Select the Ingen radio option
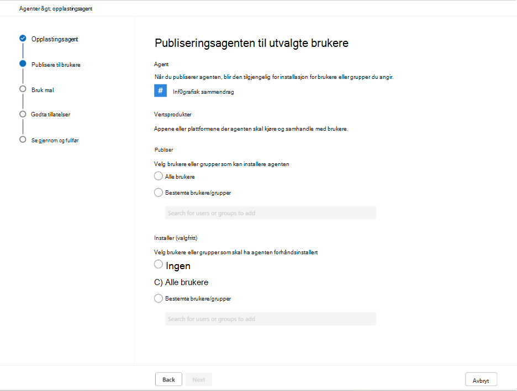 click(159, 264)
